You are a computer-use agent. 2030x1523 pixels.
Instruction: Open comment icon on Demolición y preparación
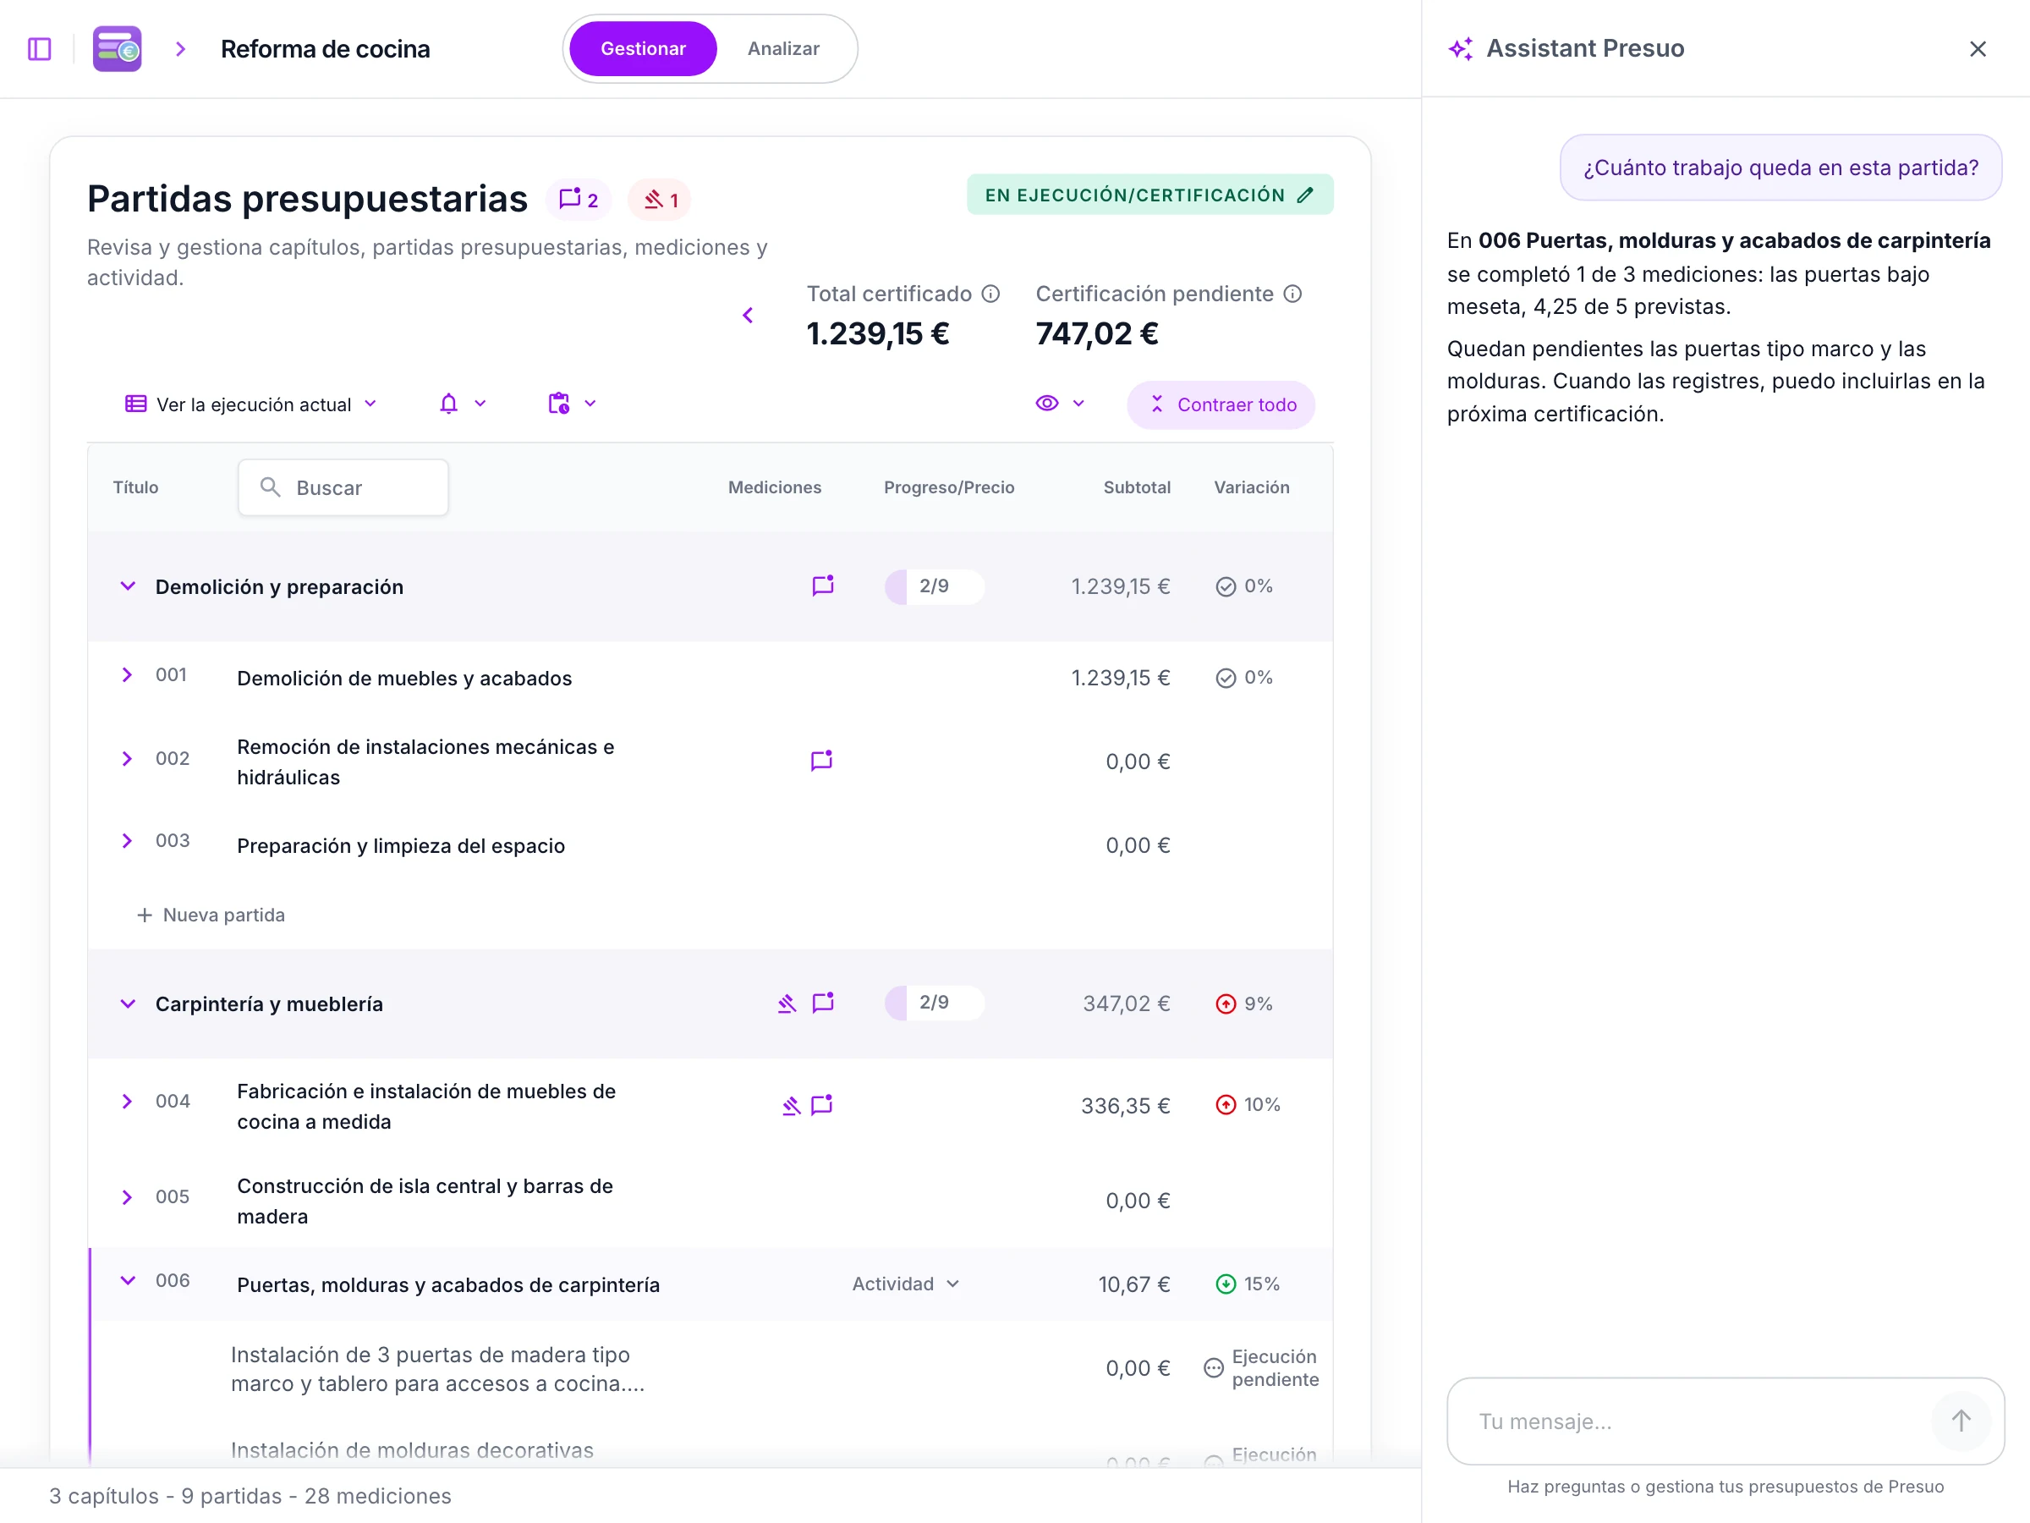[823, 586]
